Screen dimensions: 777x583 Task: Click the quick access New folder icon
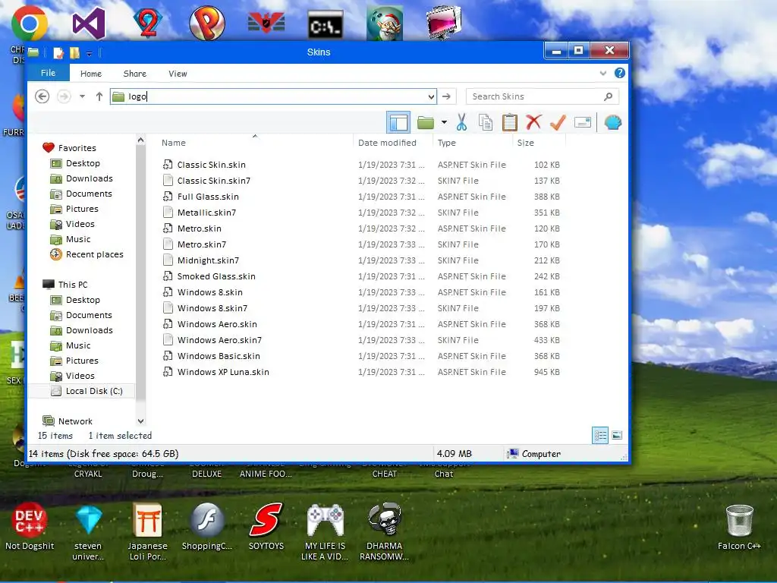click(74, 52)
